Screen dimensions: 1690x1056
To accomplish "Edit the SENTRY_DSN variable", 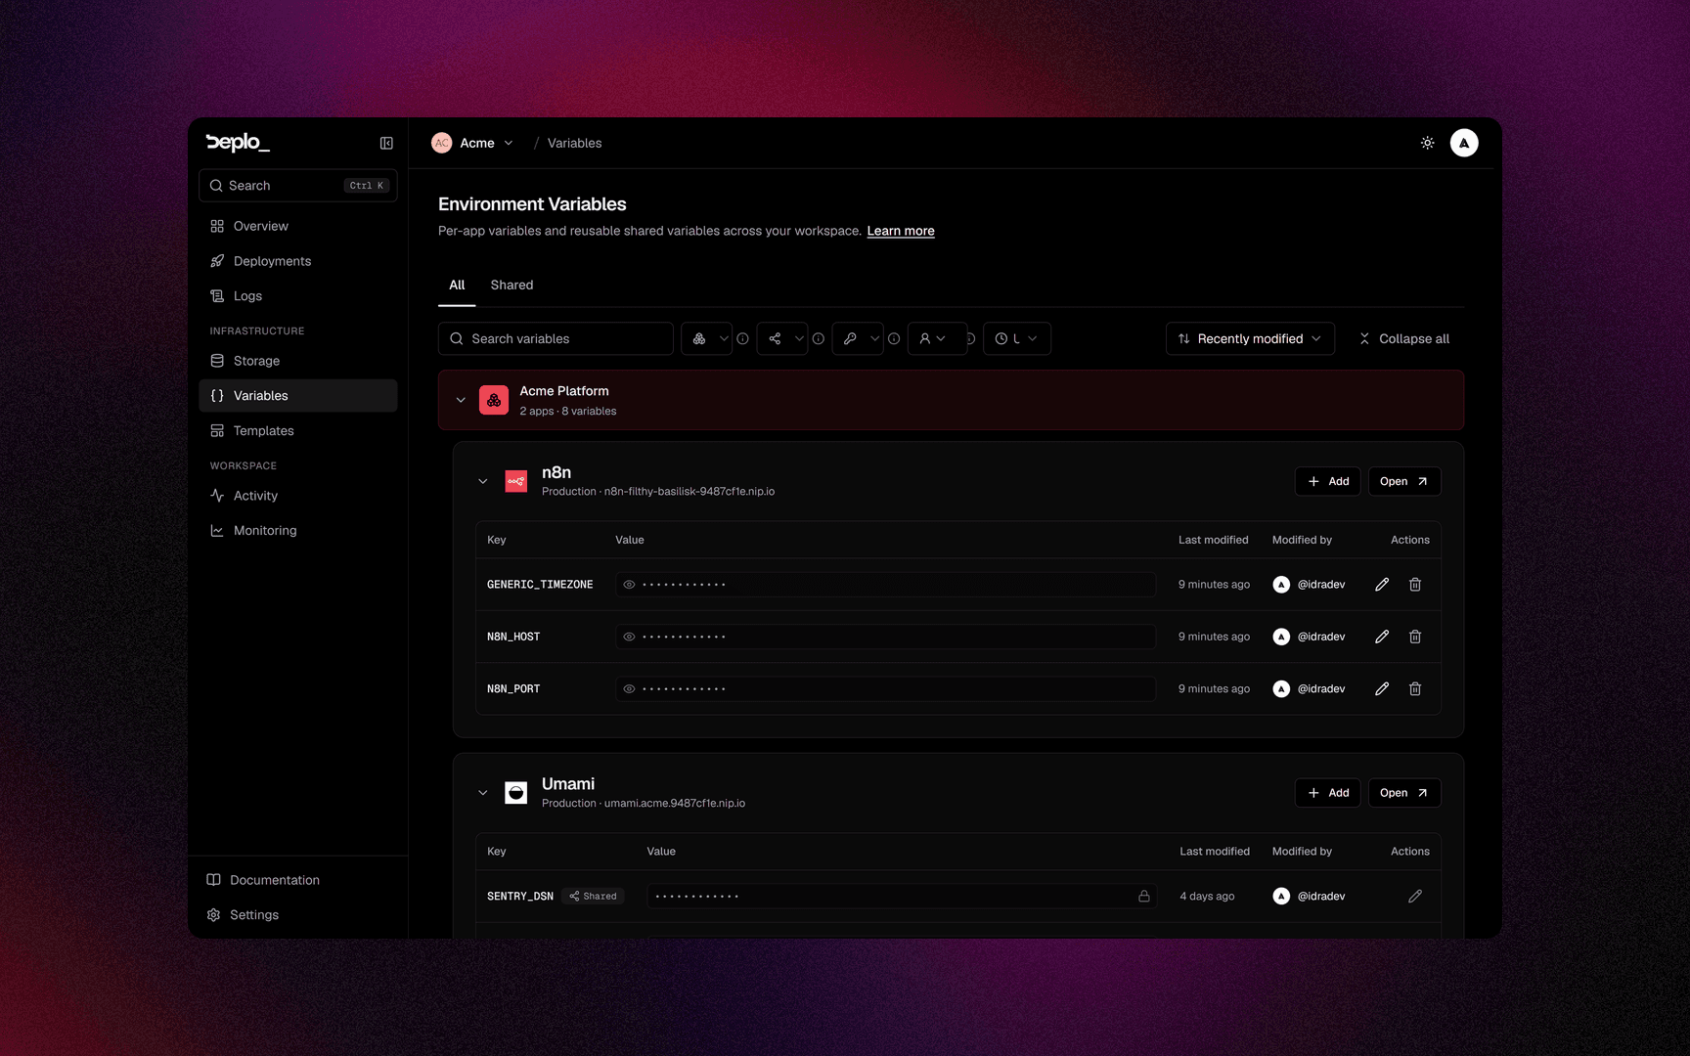I will [x=1415, y=897].
